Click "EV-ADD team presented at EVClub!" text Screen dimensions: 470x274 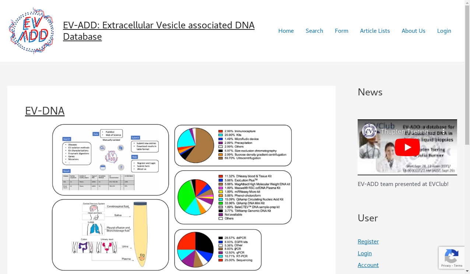(403, 184)
